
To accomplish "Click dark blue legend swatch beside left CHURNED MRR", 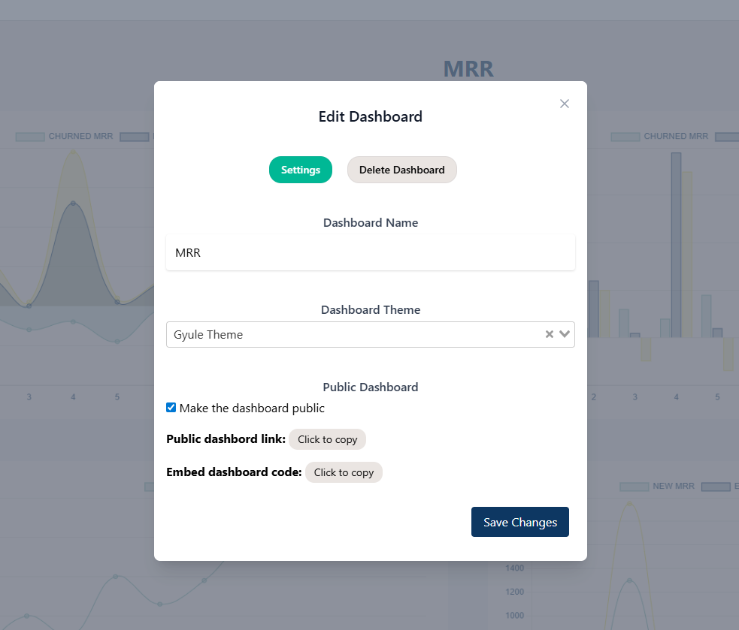I will pos(135,137).
